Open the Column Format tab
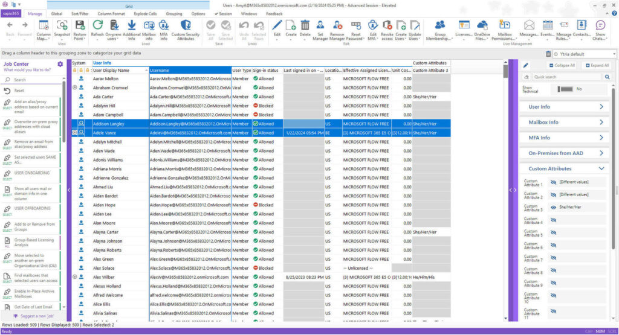The width and height of the screenshot is (619, 335). tap(111, 13)
